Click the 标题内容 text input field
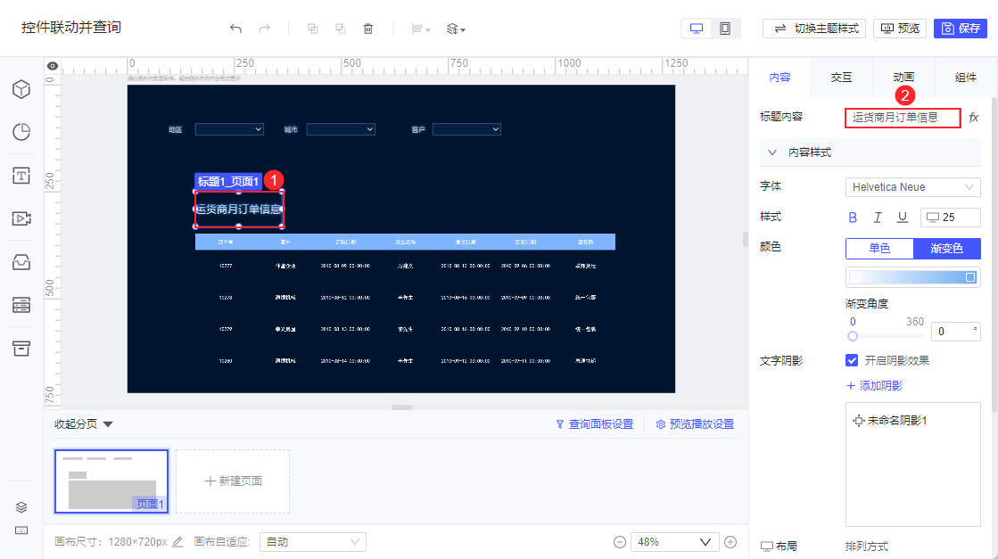Image resolution: width=998 pixels, height=559 pixels. tap(903, 118)
